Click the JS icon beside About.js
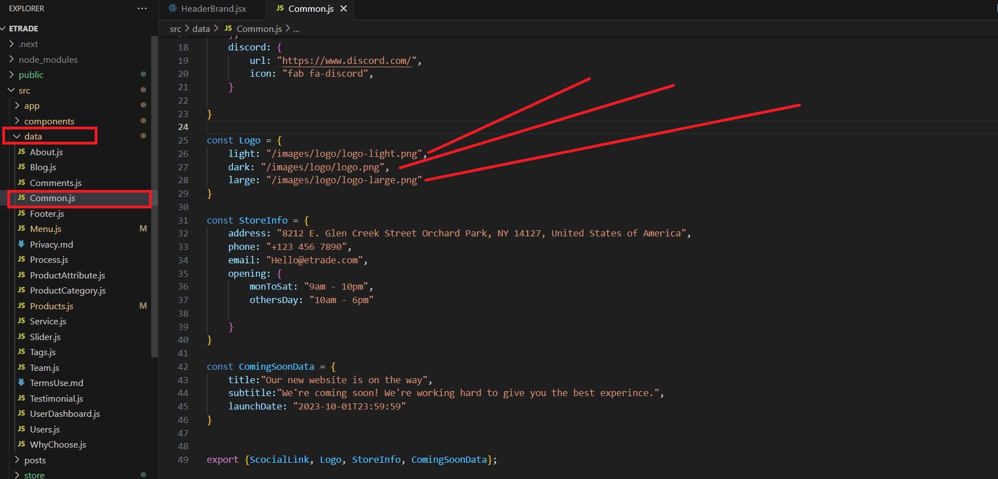Image resolution: width=998 pixels, height=479 pixels. 21,151
